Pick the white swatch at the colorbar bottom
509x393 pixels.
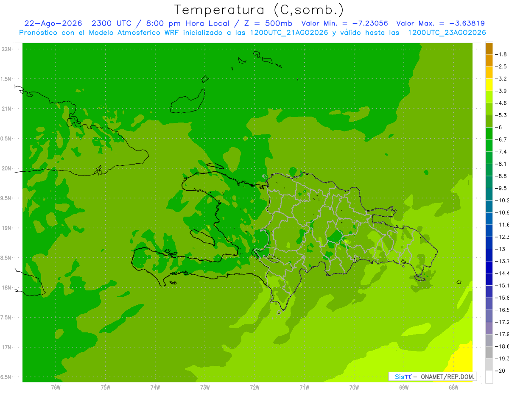pyautogui.click(x=489, y=377)
